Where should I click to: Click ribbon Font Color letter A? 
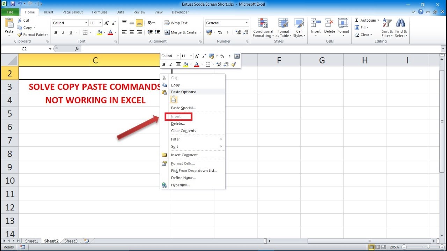point(110,32)
